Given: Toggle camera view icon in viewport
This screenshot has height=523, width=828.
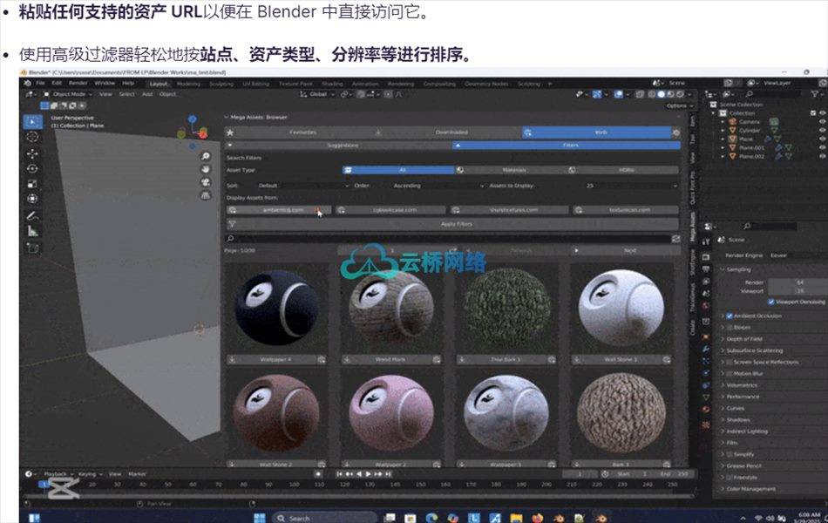Looking at the screenshot, I should point(206,182).
